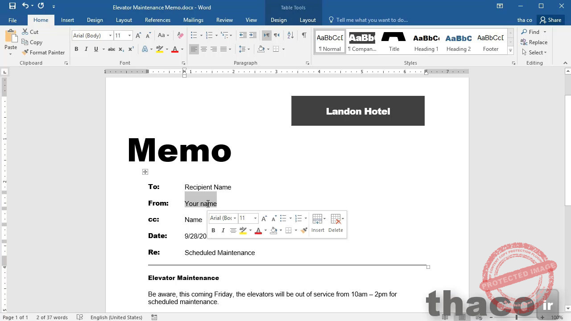Open the Table Tools Design tab
Screen dimensions: 571x321
pos(278,20)
